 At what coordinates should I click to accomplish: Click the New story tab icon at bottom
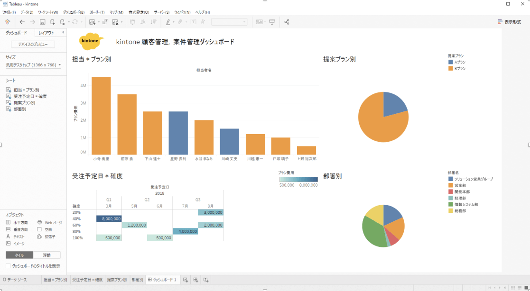pos(206,280)
